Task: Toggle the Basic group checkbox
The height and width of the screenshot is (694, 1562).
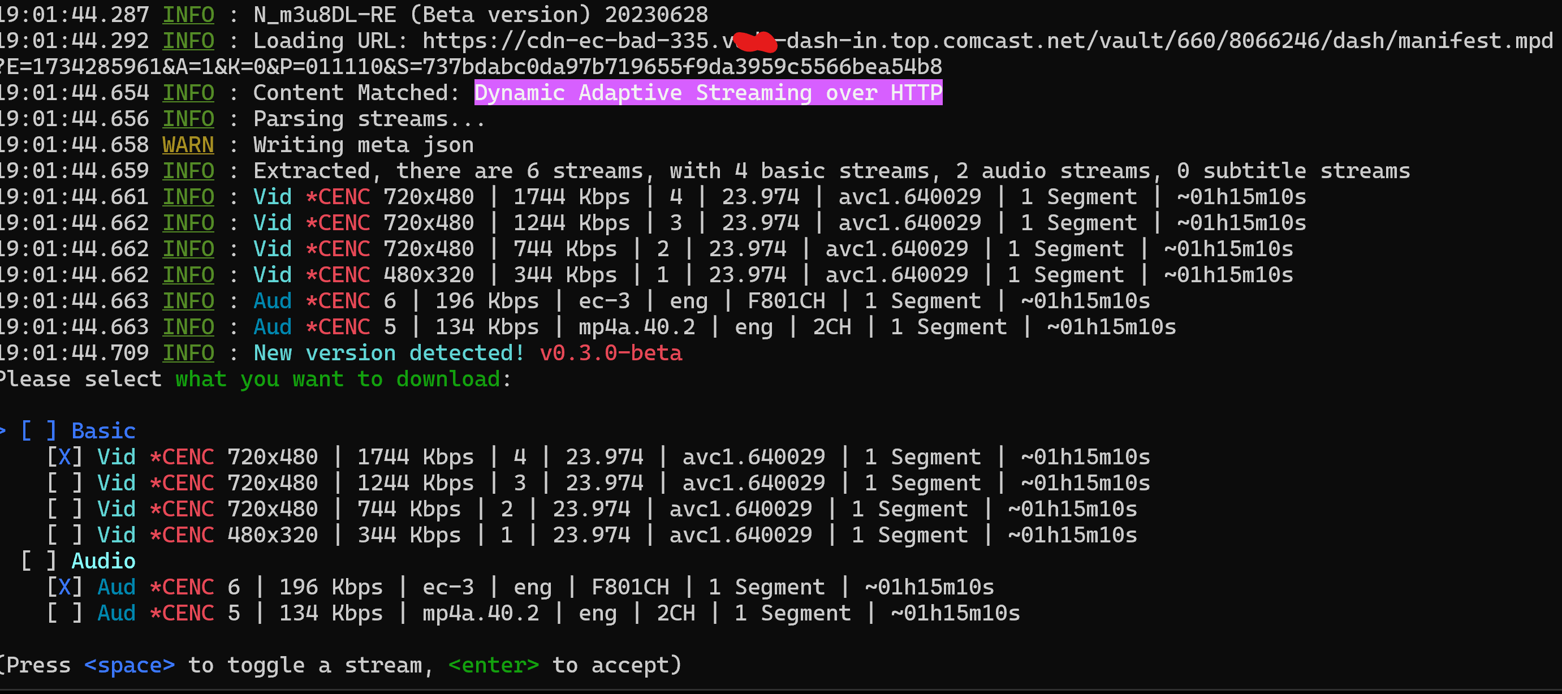Action: [39, 431]
